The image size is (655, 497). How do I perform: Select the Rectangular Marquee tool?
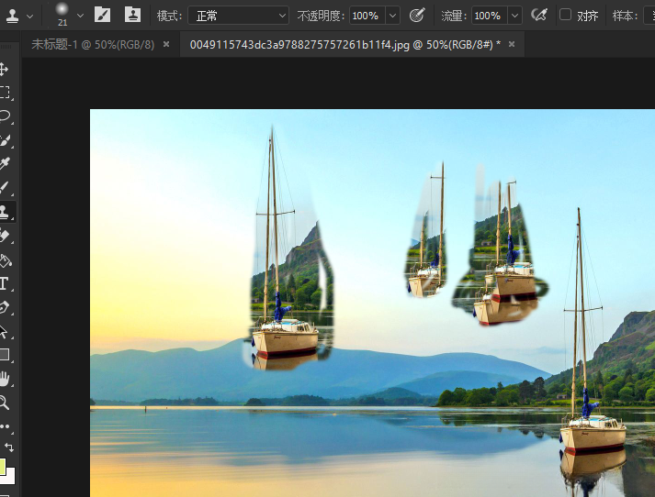pos(5,93)
